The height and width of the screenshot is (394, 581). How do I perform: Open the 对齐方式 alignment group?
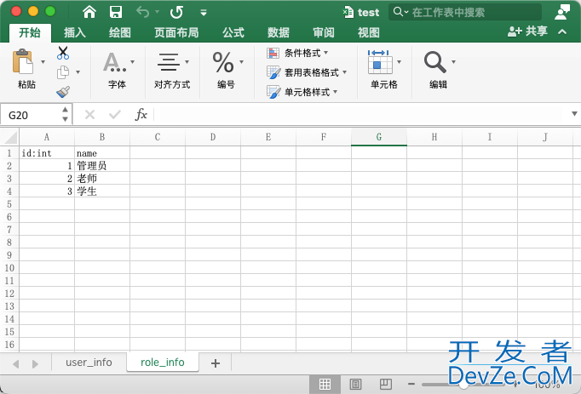tap(172, 71)
